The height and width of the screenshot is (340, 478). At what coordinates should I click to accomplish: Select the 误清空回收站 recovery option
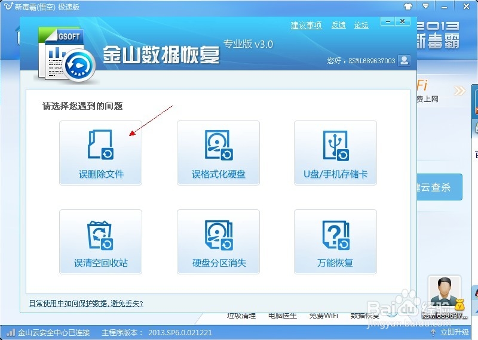(x=100, y=242)
